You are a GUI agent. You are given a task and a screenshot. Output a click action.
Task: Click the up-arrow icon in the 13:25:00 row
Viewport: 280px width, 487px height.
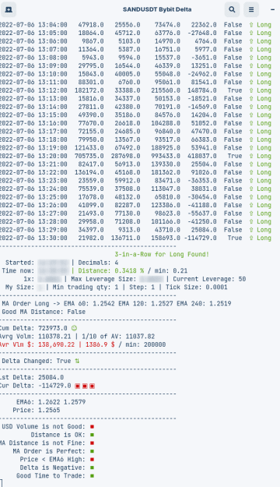pos(251,197)
